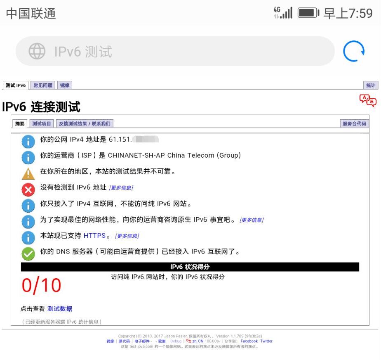Open the HTTPS link
The height and width of the screenshot is (360, 381).
pyautogui.click(x=94, y=235)
